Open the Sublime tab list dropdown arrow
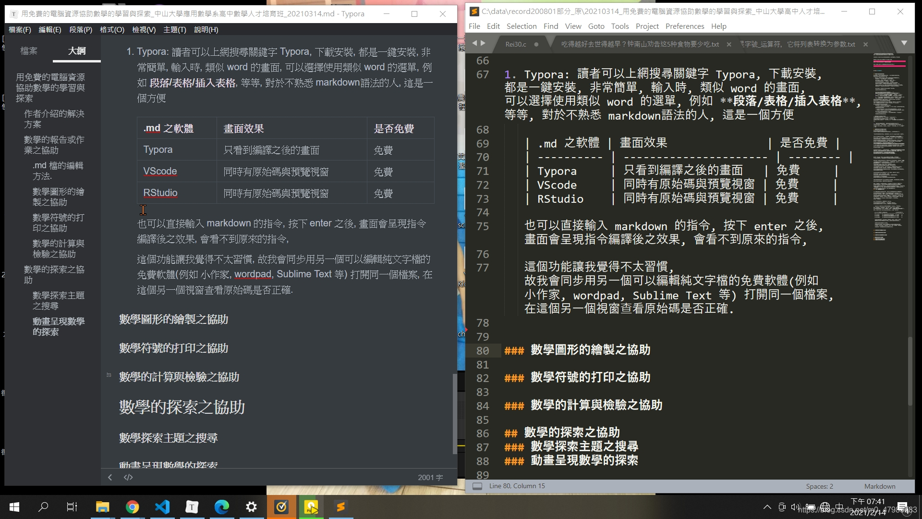The height and width of the screenshot is (519, 922). (904, 43)
